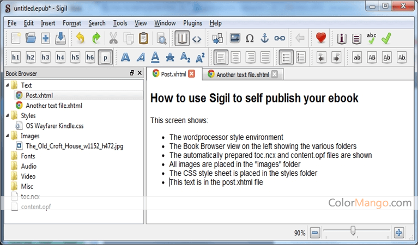The width and height of the screenshot is (418, 245).
Task: Collapse the Text folder in Book Browser
Action: [x=8, y=85]
